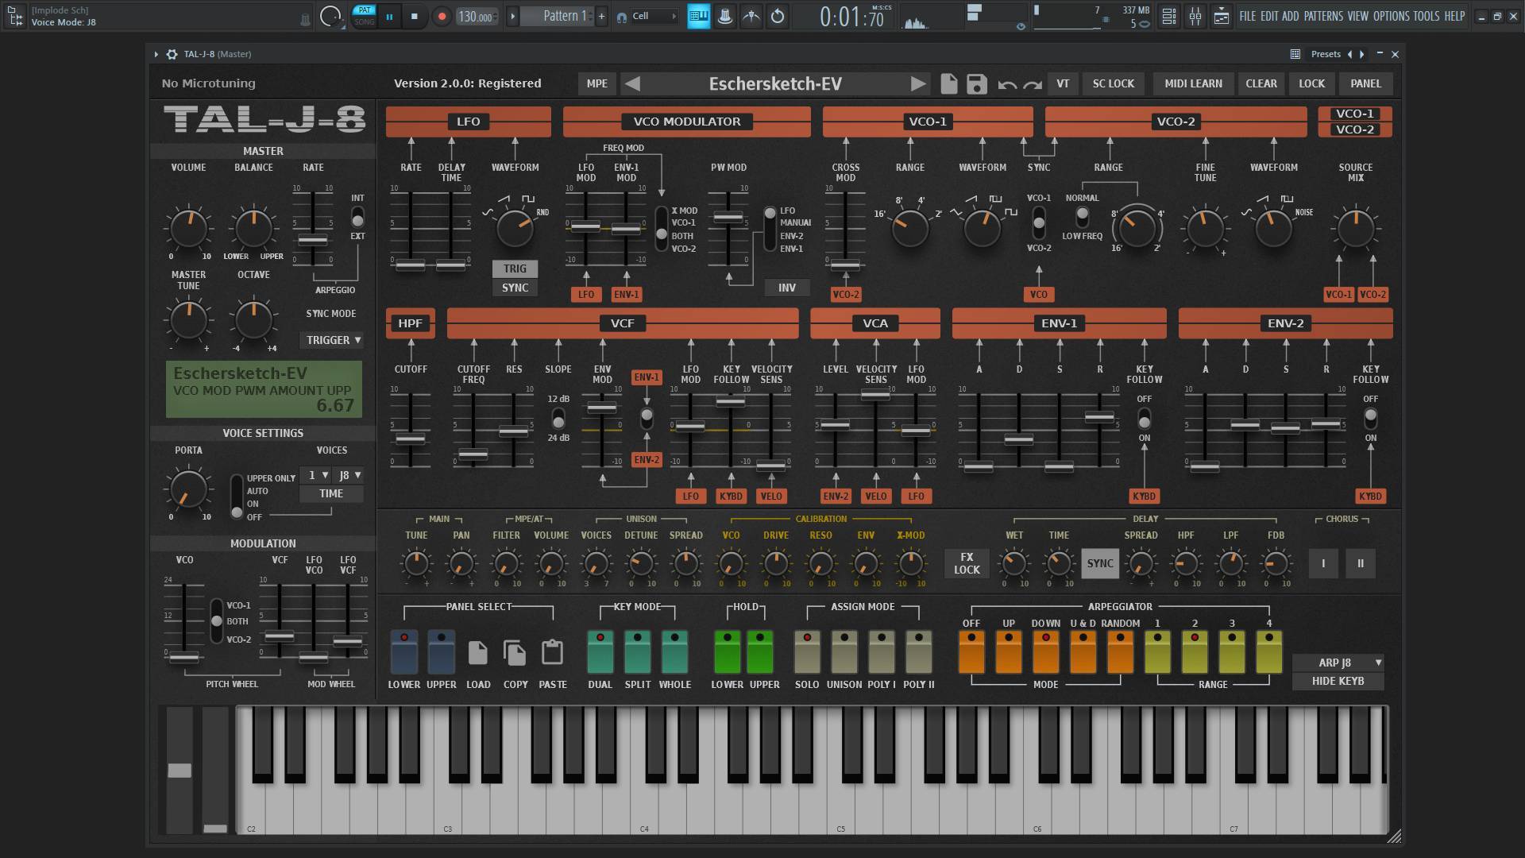Open the ADD menu
Image resolution: width=1525 pixels, height=858 pixels.
[1291, 16]
